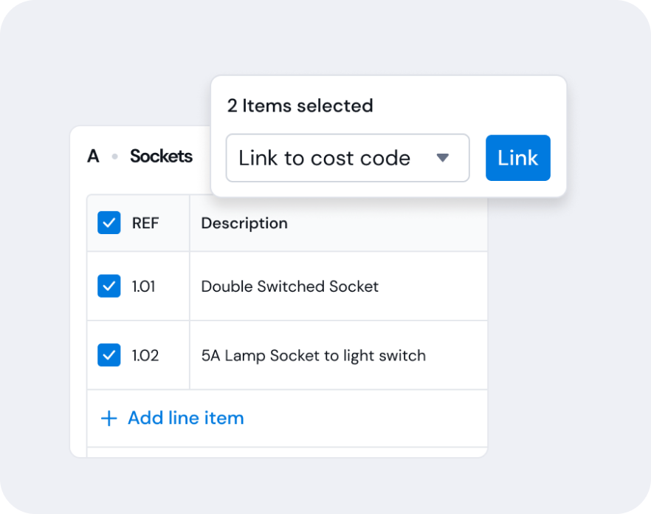The width and height of the screenshot is (651, 514).
Task: Click the blue Link button
Action: [x=517, y=158]
